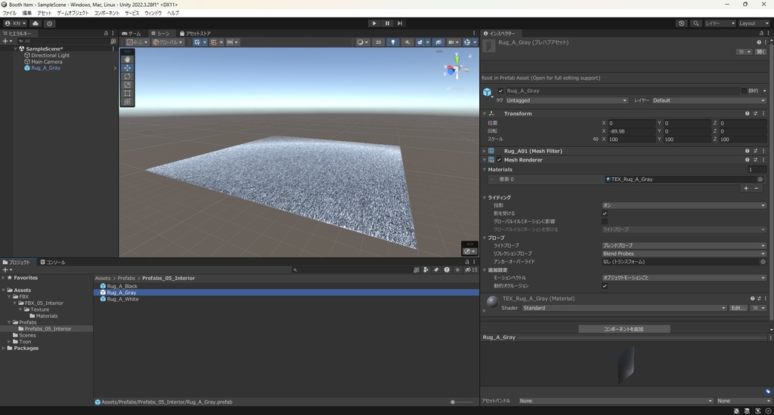Collapse SampleScene in hierarchy

pyautogui.click(x=16, y=49)
